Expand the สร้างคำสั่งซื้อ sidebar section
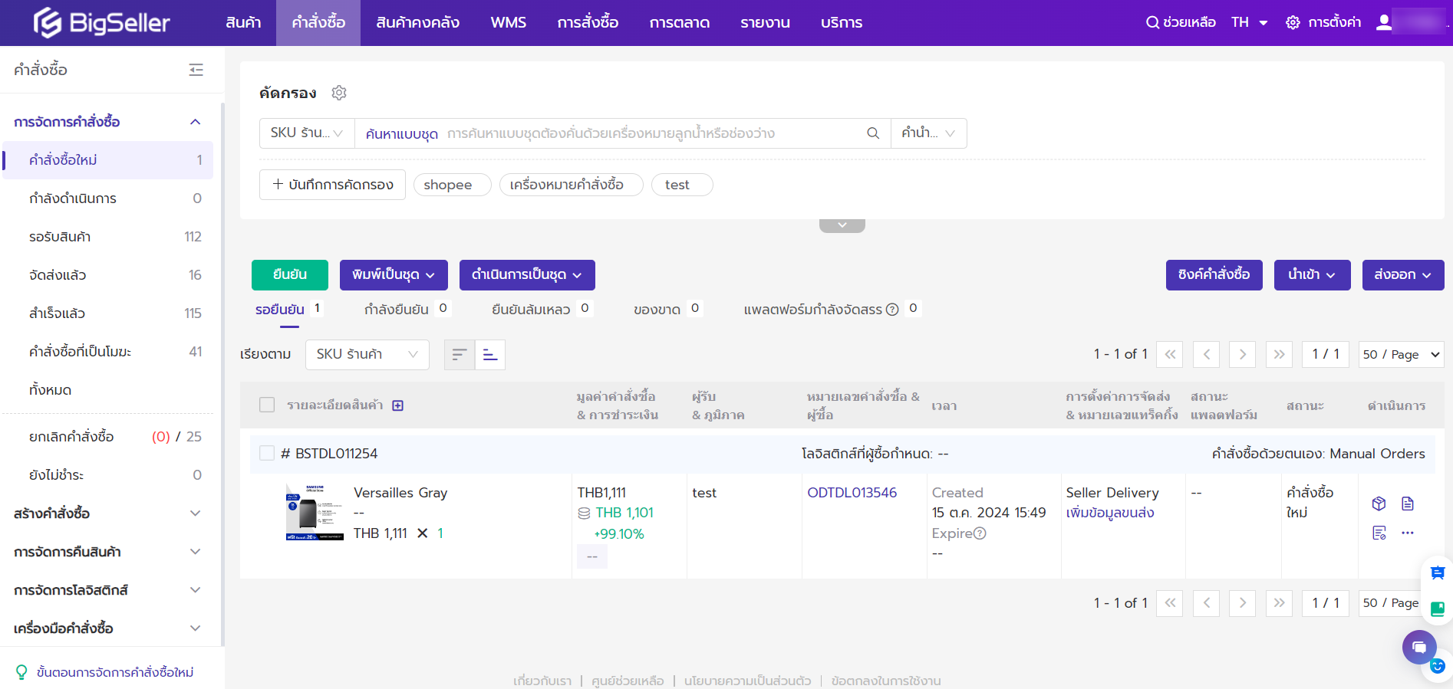This screenshot has height=689, width=1453. pyautogui.click(x=107, y=513)
